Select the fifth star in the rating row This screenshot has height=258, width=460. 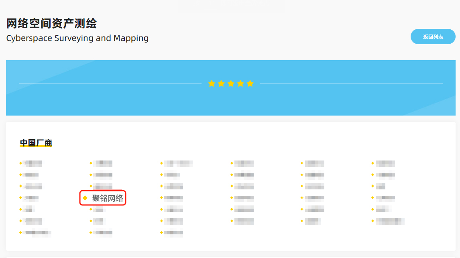pyautogui.click(x=250, y=83)
